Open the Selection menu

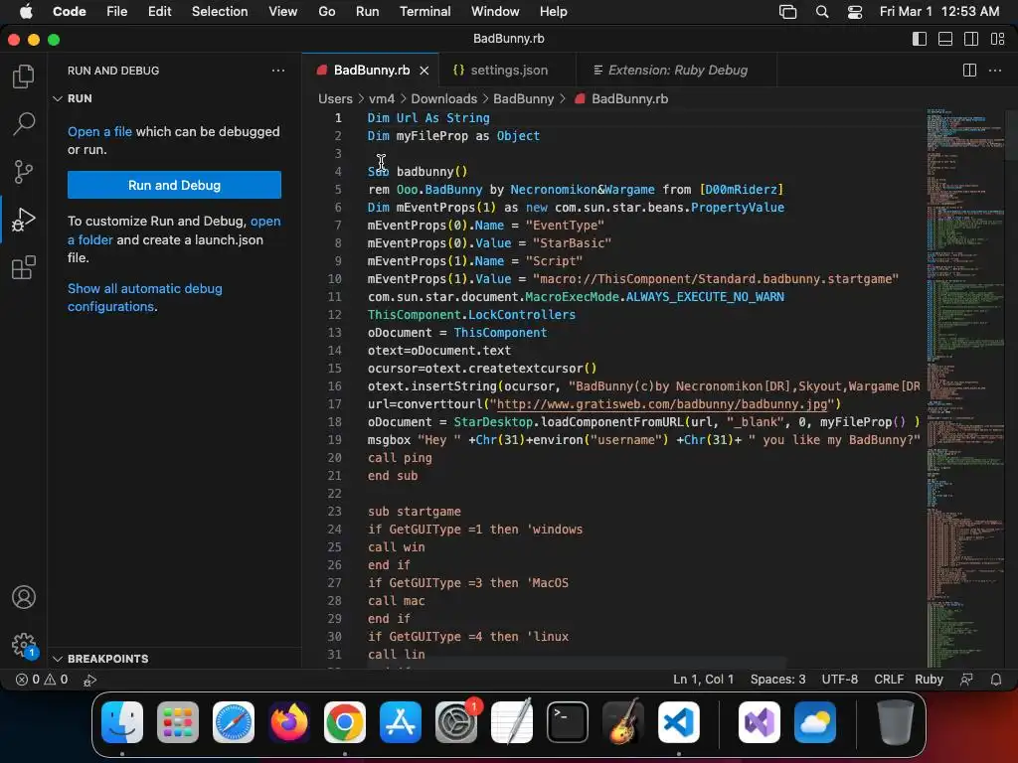coord(220,12)
